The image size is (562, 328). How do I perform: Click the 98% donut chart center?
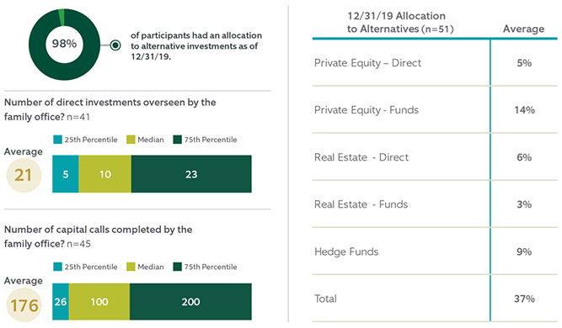tap(64, 44)
